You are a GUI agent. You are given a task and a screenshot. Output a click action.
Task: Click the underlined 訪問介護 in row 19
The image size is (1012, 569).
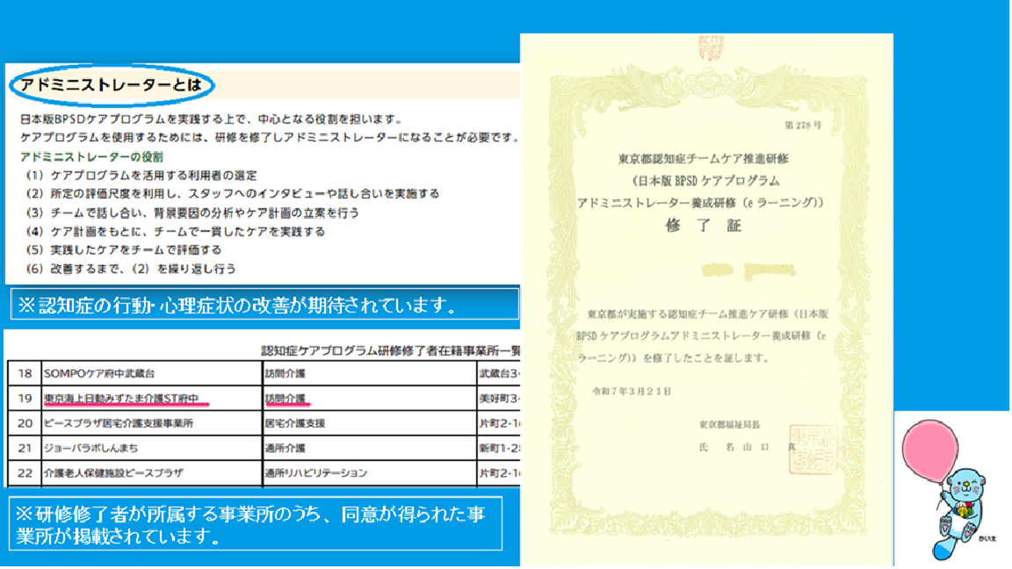(286, 399)
